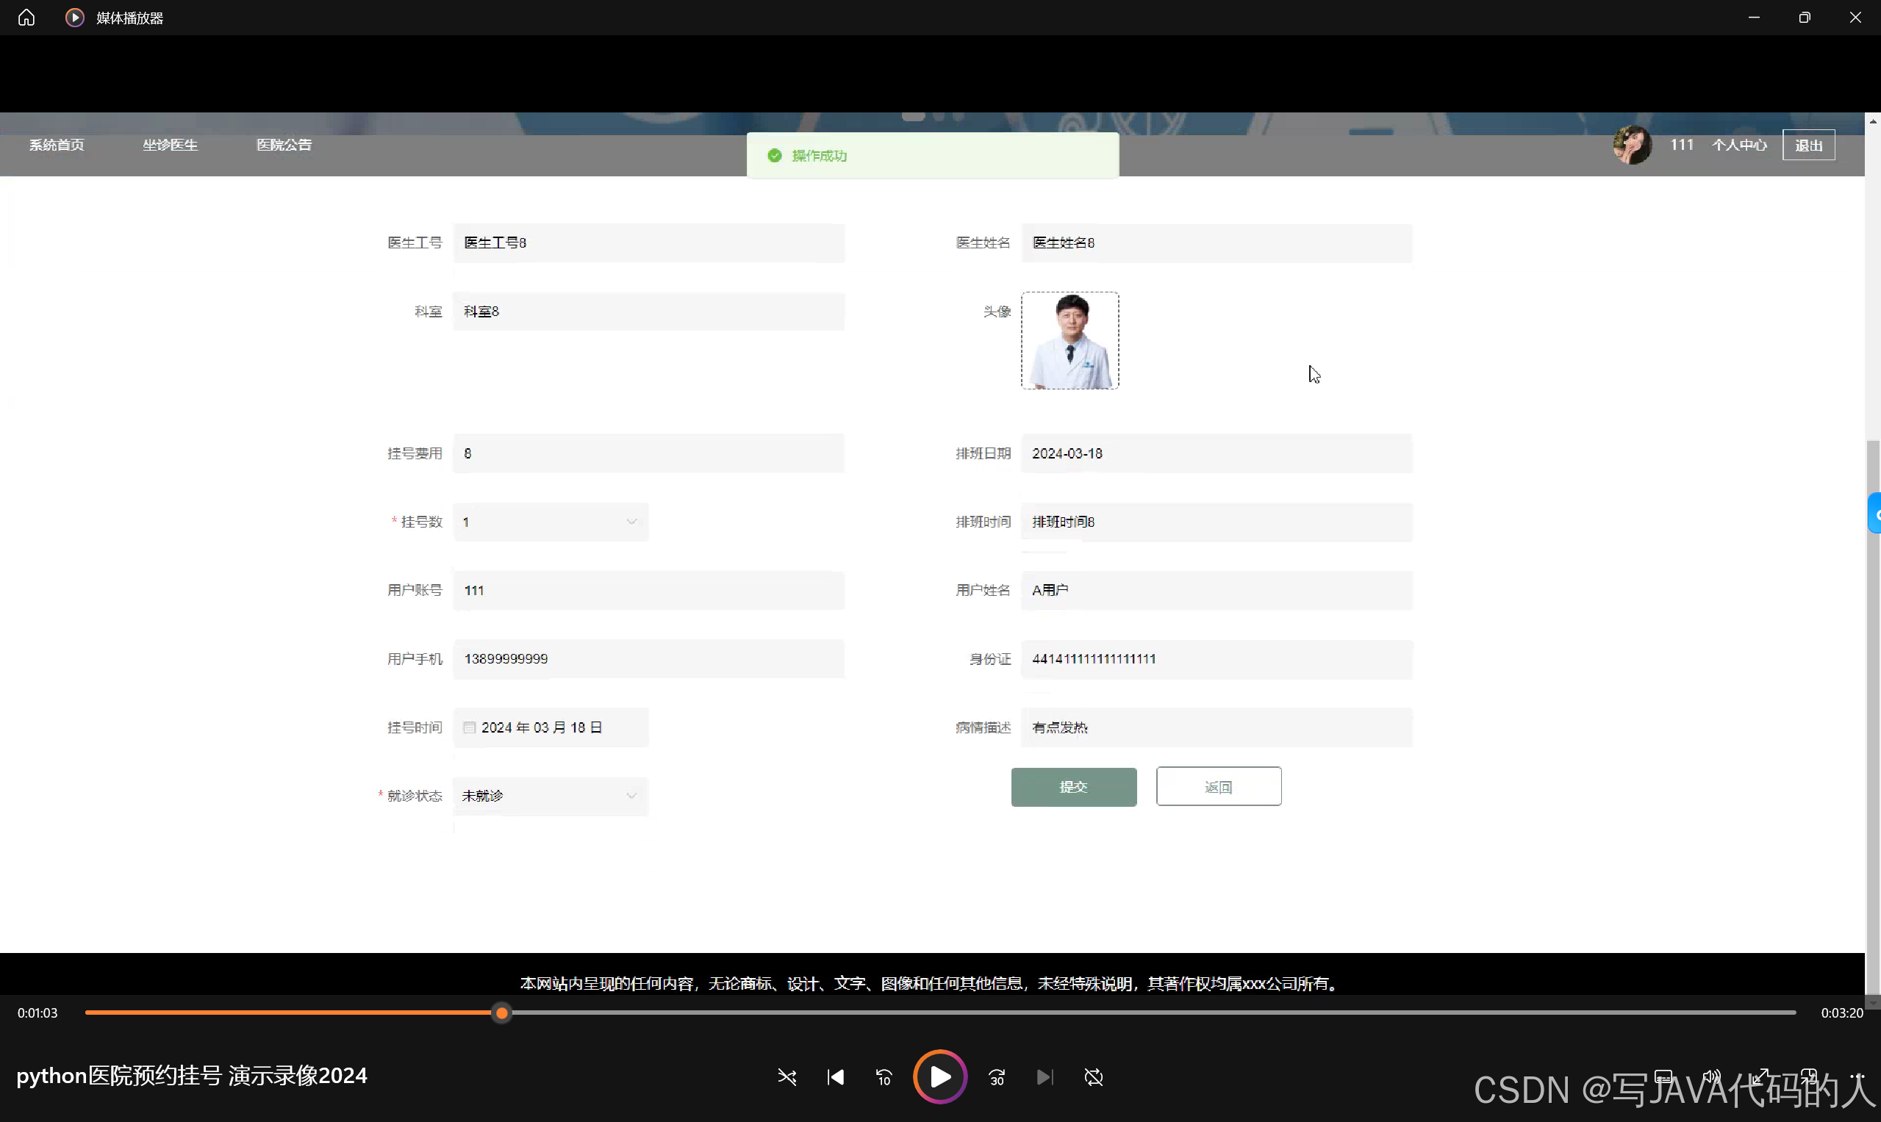Open mini player mode
The width and height of the screenshot is (1881, 1122).
[1808, 1076]
